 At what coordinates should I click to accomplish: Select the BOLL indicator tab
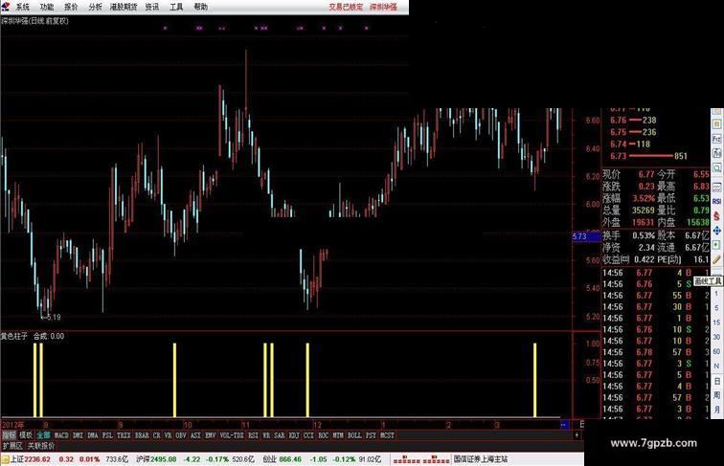[x=354, y=435]
